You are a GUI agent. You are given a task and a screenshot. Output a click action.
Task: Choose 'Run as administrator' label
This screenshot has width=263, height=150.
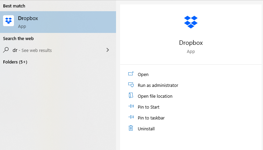click(158, 85)
